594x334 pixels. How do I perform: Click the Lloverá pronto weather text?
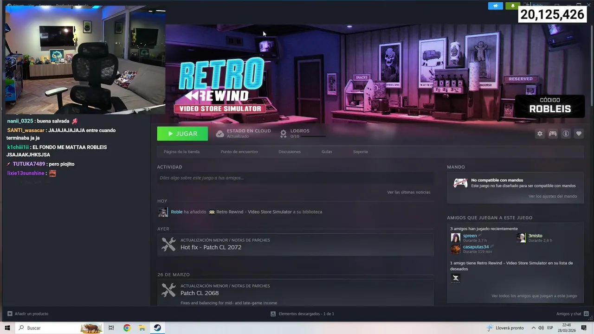pos(510,328)
